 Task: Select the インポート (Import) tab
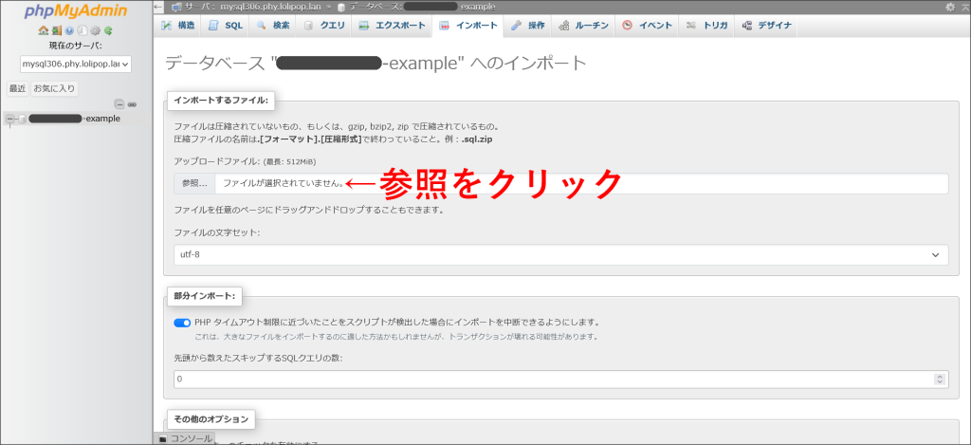click(x=468, y=26)
